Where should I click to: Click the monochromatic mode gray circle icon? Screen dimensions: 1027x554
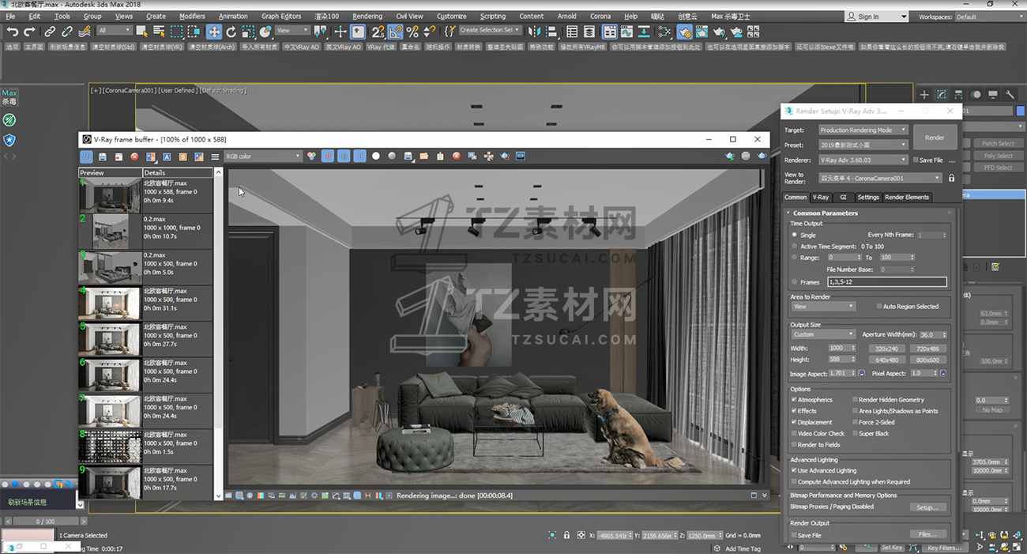392,156
